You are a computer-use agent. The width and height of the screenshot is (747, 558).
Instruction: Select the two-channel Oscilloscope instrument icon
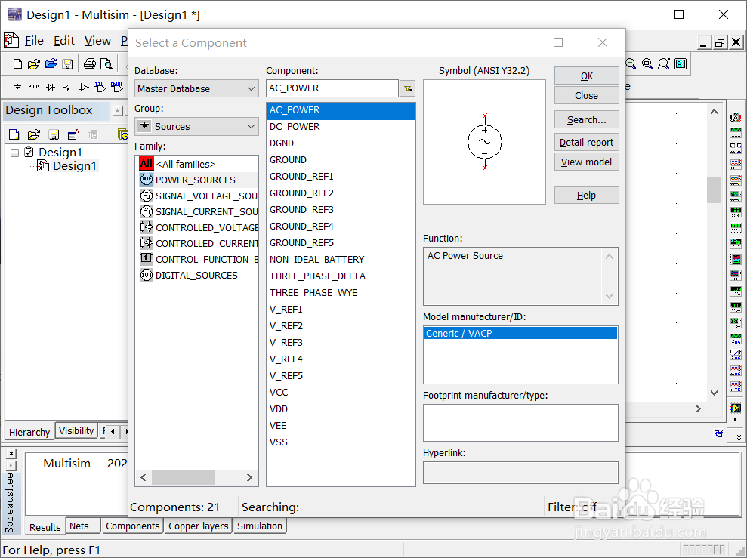click(x=736, y=165)
